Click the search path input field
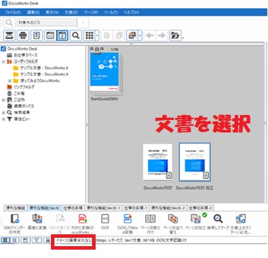268x258 pixels. 47,22
